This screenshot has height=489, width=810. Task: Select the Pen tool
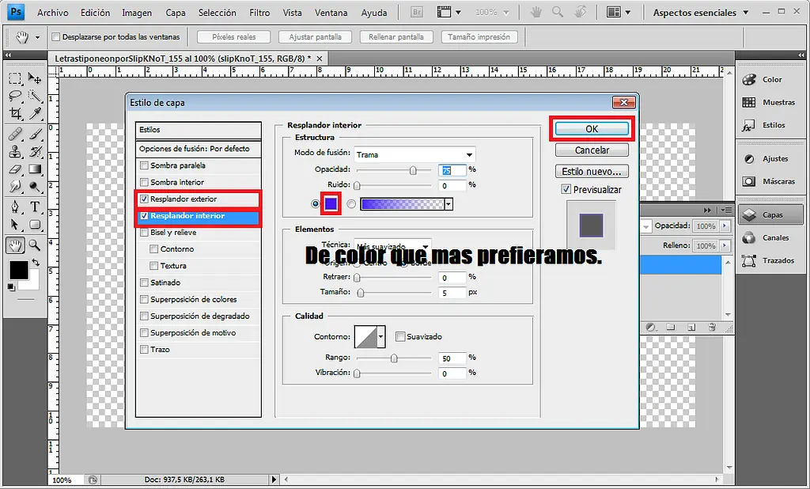tap(15, 207)
